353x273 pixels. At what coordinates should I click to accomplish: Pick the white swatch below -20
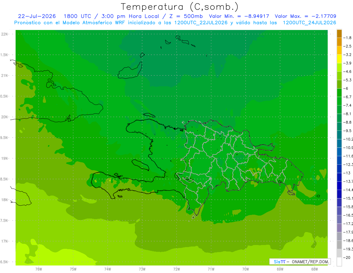[x=339, y=262]
